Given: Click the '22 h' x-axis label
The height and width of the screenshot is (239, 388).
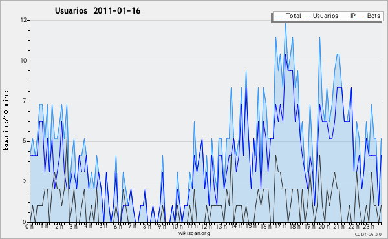Looking at the screenshot, I should 353,226.
